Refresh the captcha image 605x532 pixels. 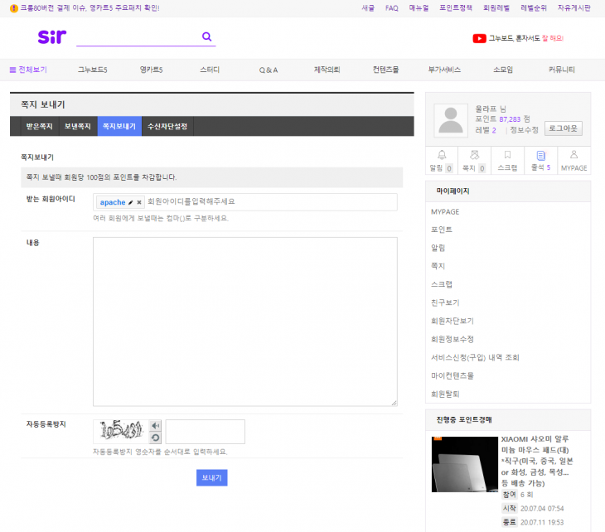pyautogui.click(x=155, y=438)
